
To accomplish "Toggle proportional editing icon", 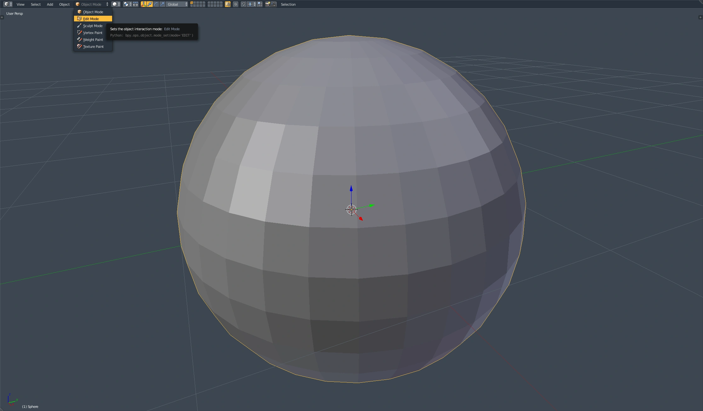I will point(236,4).
